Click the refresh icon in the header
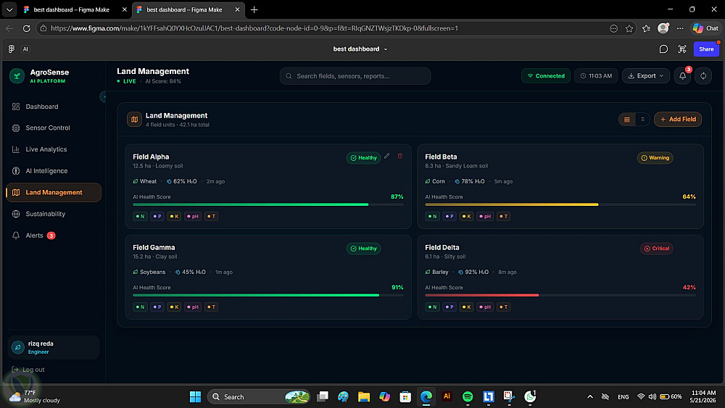 point(703,76)
